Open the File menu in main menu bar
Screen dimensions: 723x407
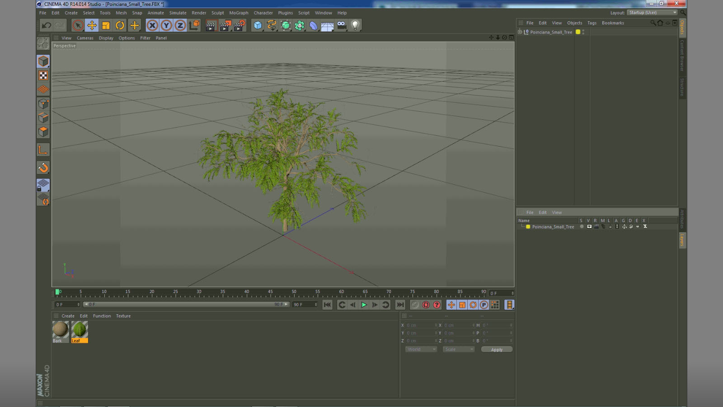42,13
